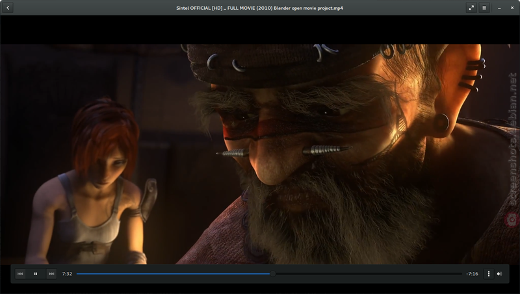The height and width of the screenshot is (294, 520).
Task: Open the hamburger menu in header
Action: 484,8
